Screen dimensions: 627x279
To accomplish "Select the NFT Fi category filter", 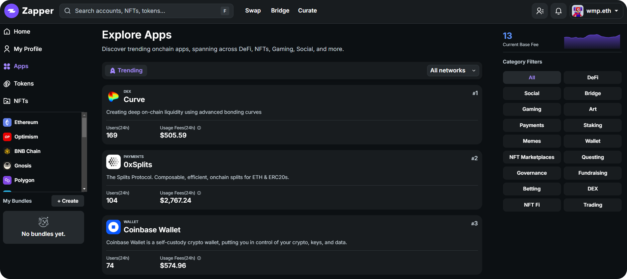I will pos(532,205).
